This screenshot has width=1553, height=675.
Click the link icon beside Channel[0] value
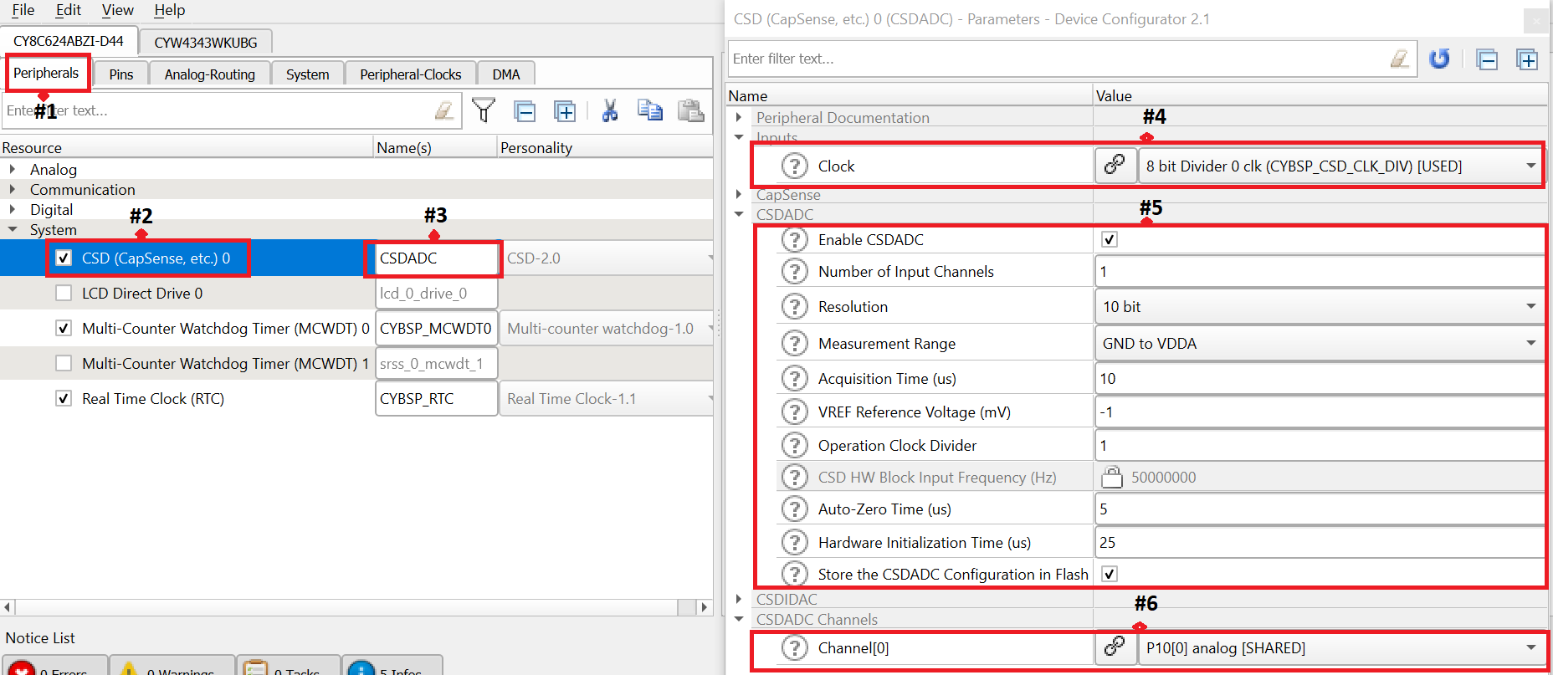coord(1115,647)
